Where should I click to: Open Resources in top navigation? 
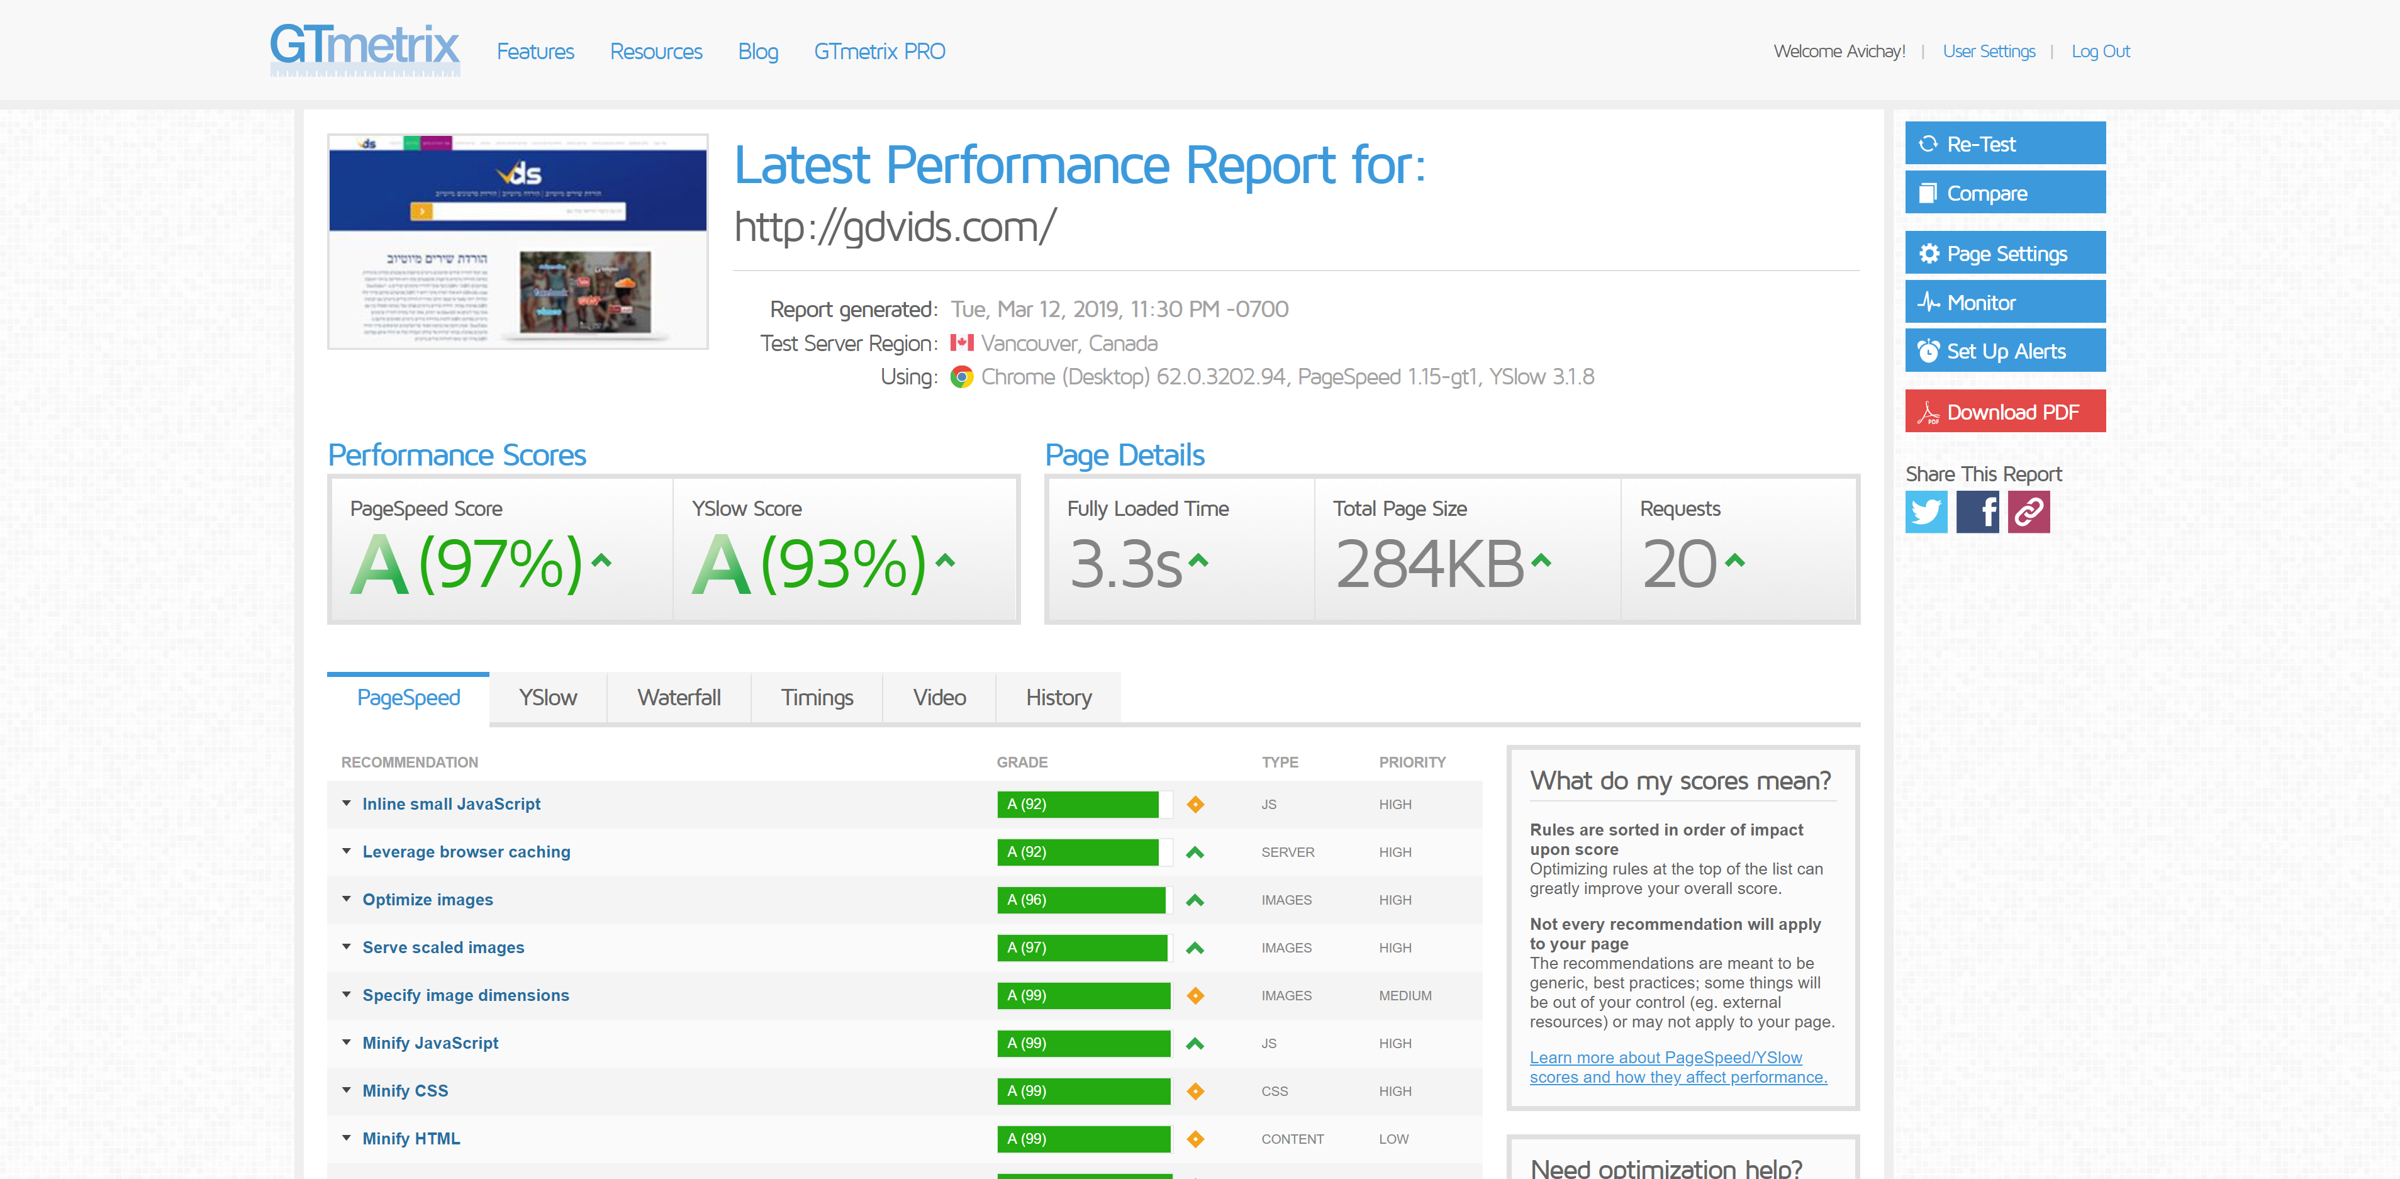click(656, 51)
